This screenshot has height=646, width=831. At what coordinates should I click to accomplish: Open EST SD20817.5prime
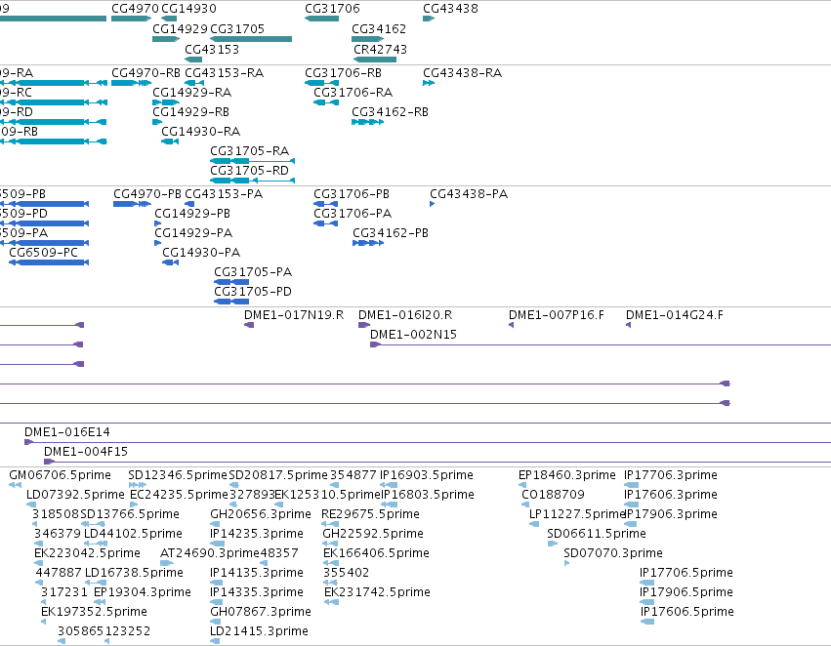(278, 475)
